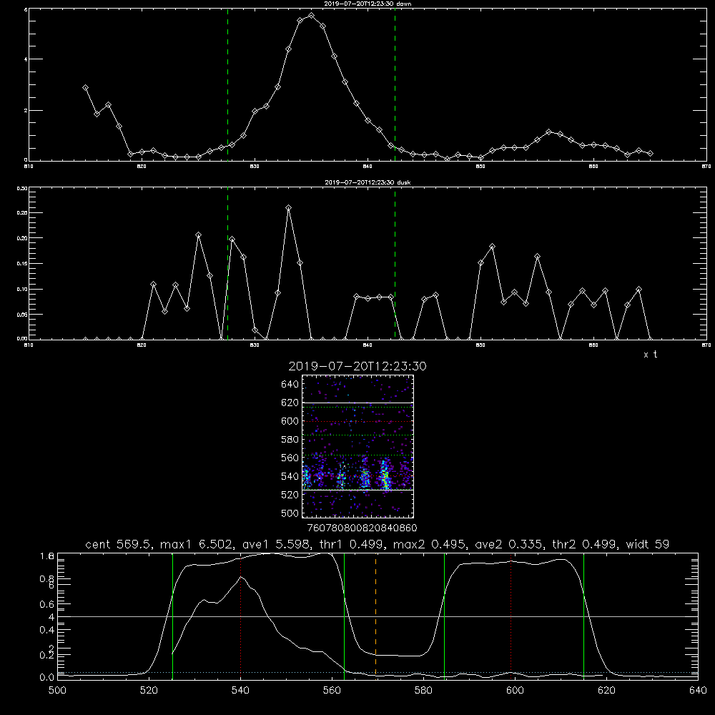This screenshot has height=715, width=715.
Task: Click the green vertical line near 525
Action: click(x=173, y=616)
